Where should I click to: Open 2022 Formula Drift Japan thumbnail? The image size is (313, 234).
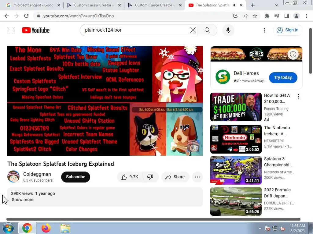[x=236, y=201]
